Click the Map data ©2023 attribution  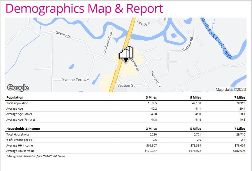click(231, 89)
